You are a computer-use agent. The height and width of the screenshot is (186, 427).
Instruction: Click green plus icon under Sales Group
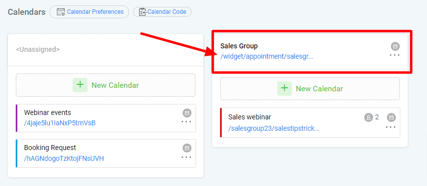285,88
